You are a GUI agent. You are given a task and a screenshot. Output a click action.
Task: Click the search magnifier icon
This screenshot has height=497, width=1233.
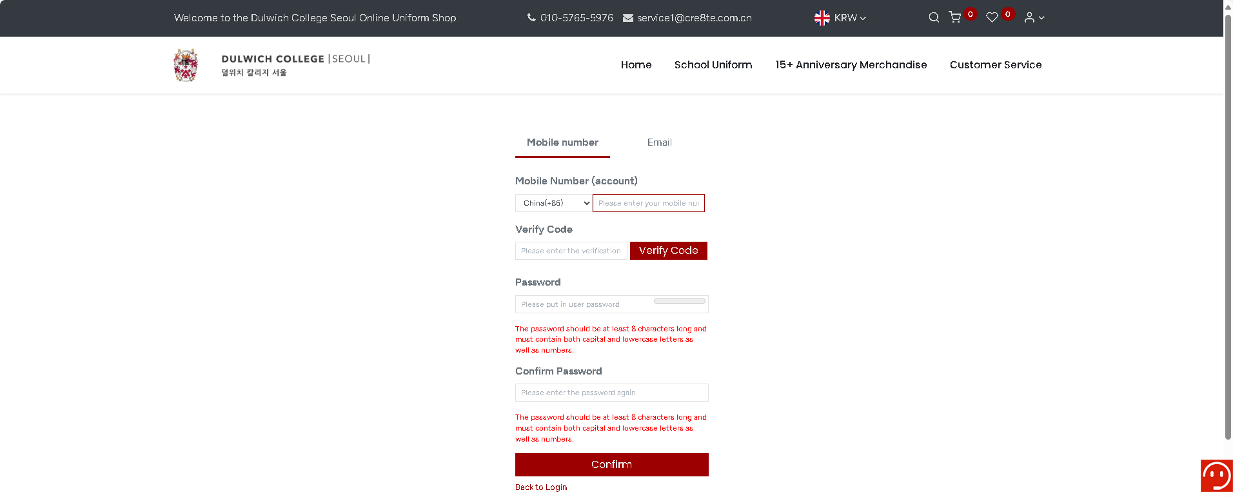point(933,17)
